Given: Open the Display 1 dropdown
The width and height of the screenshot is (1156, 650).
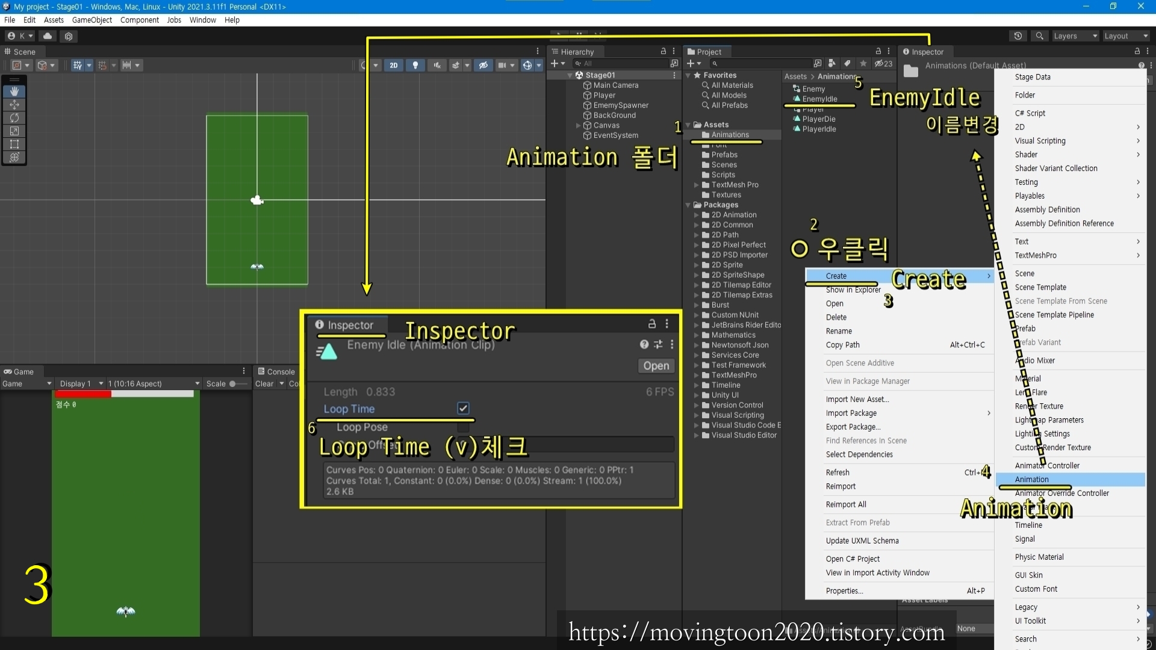Looking at the screenshot, I should pyautogui.click(x=80, y=383).
